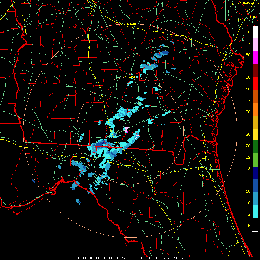Image resolution: width=260 pixels, height=260 pixels.
Task: Select the bright red swatch on the color bar
Action: coord(255,83)
